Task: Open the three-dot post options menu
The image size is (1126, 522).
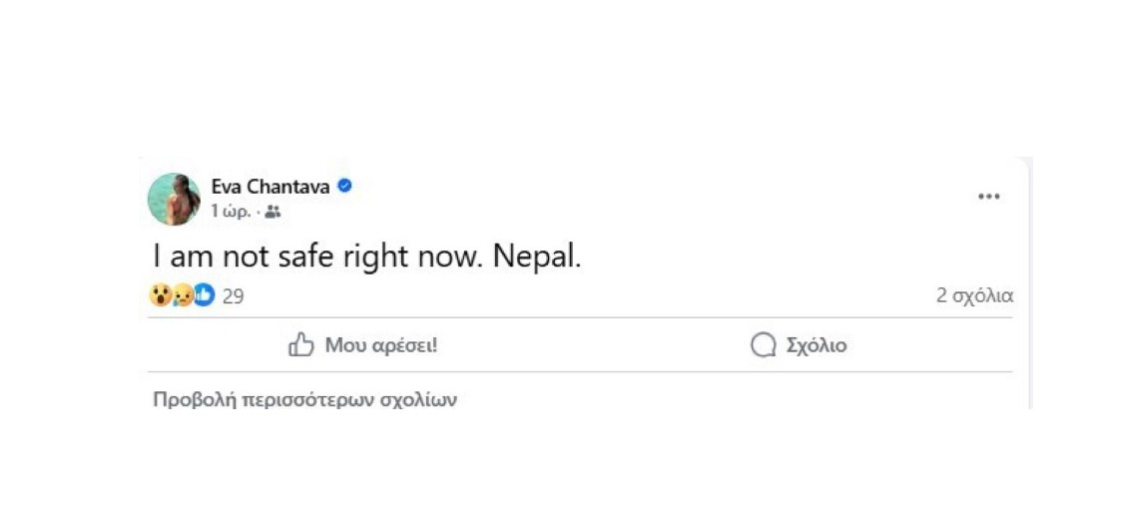Action: [x=988, y=197]
